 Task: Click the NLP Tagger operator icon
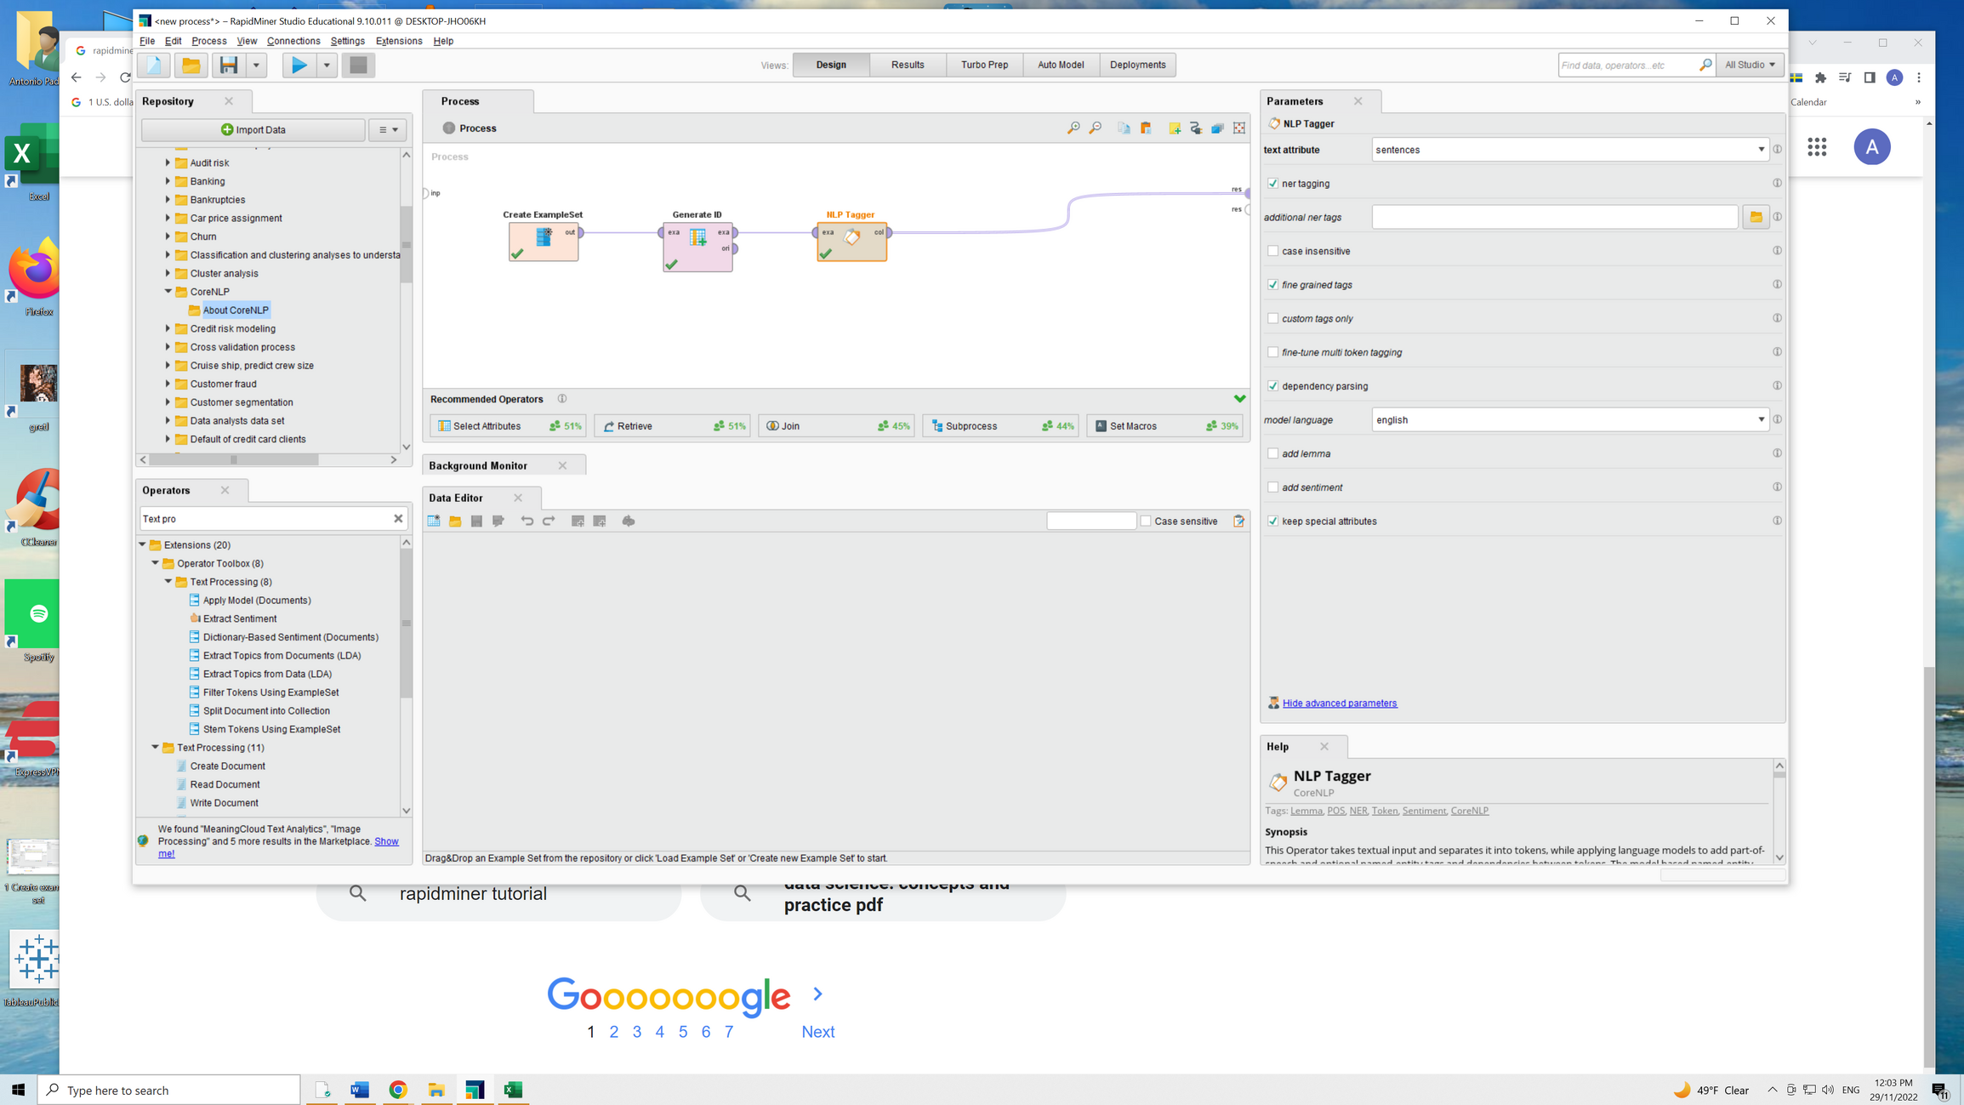pos(851,238)
